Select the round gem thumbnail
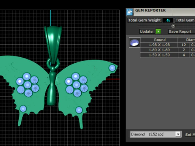 pyautogui.click(x=134, y=43)
